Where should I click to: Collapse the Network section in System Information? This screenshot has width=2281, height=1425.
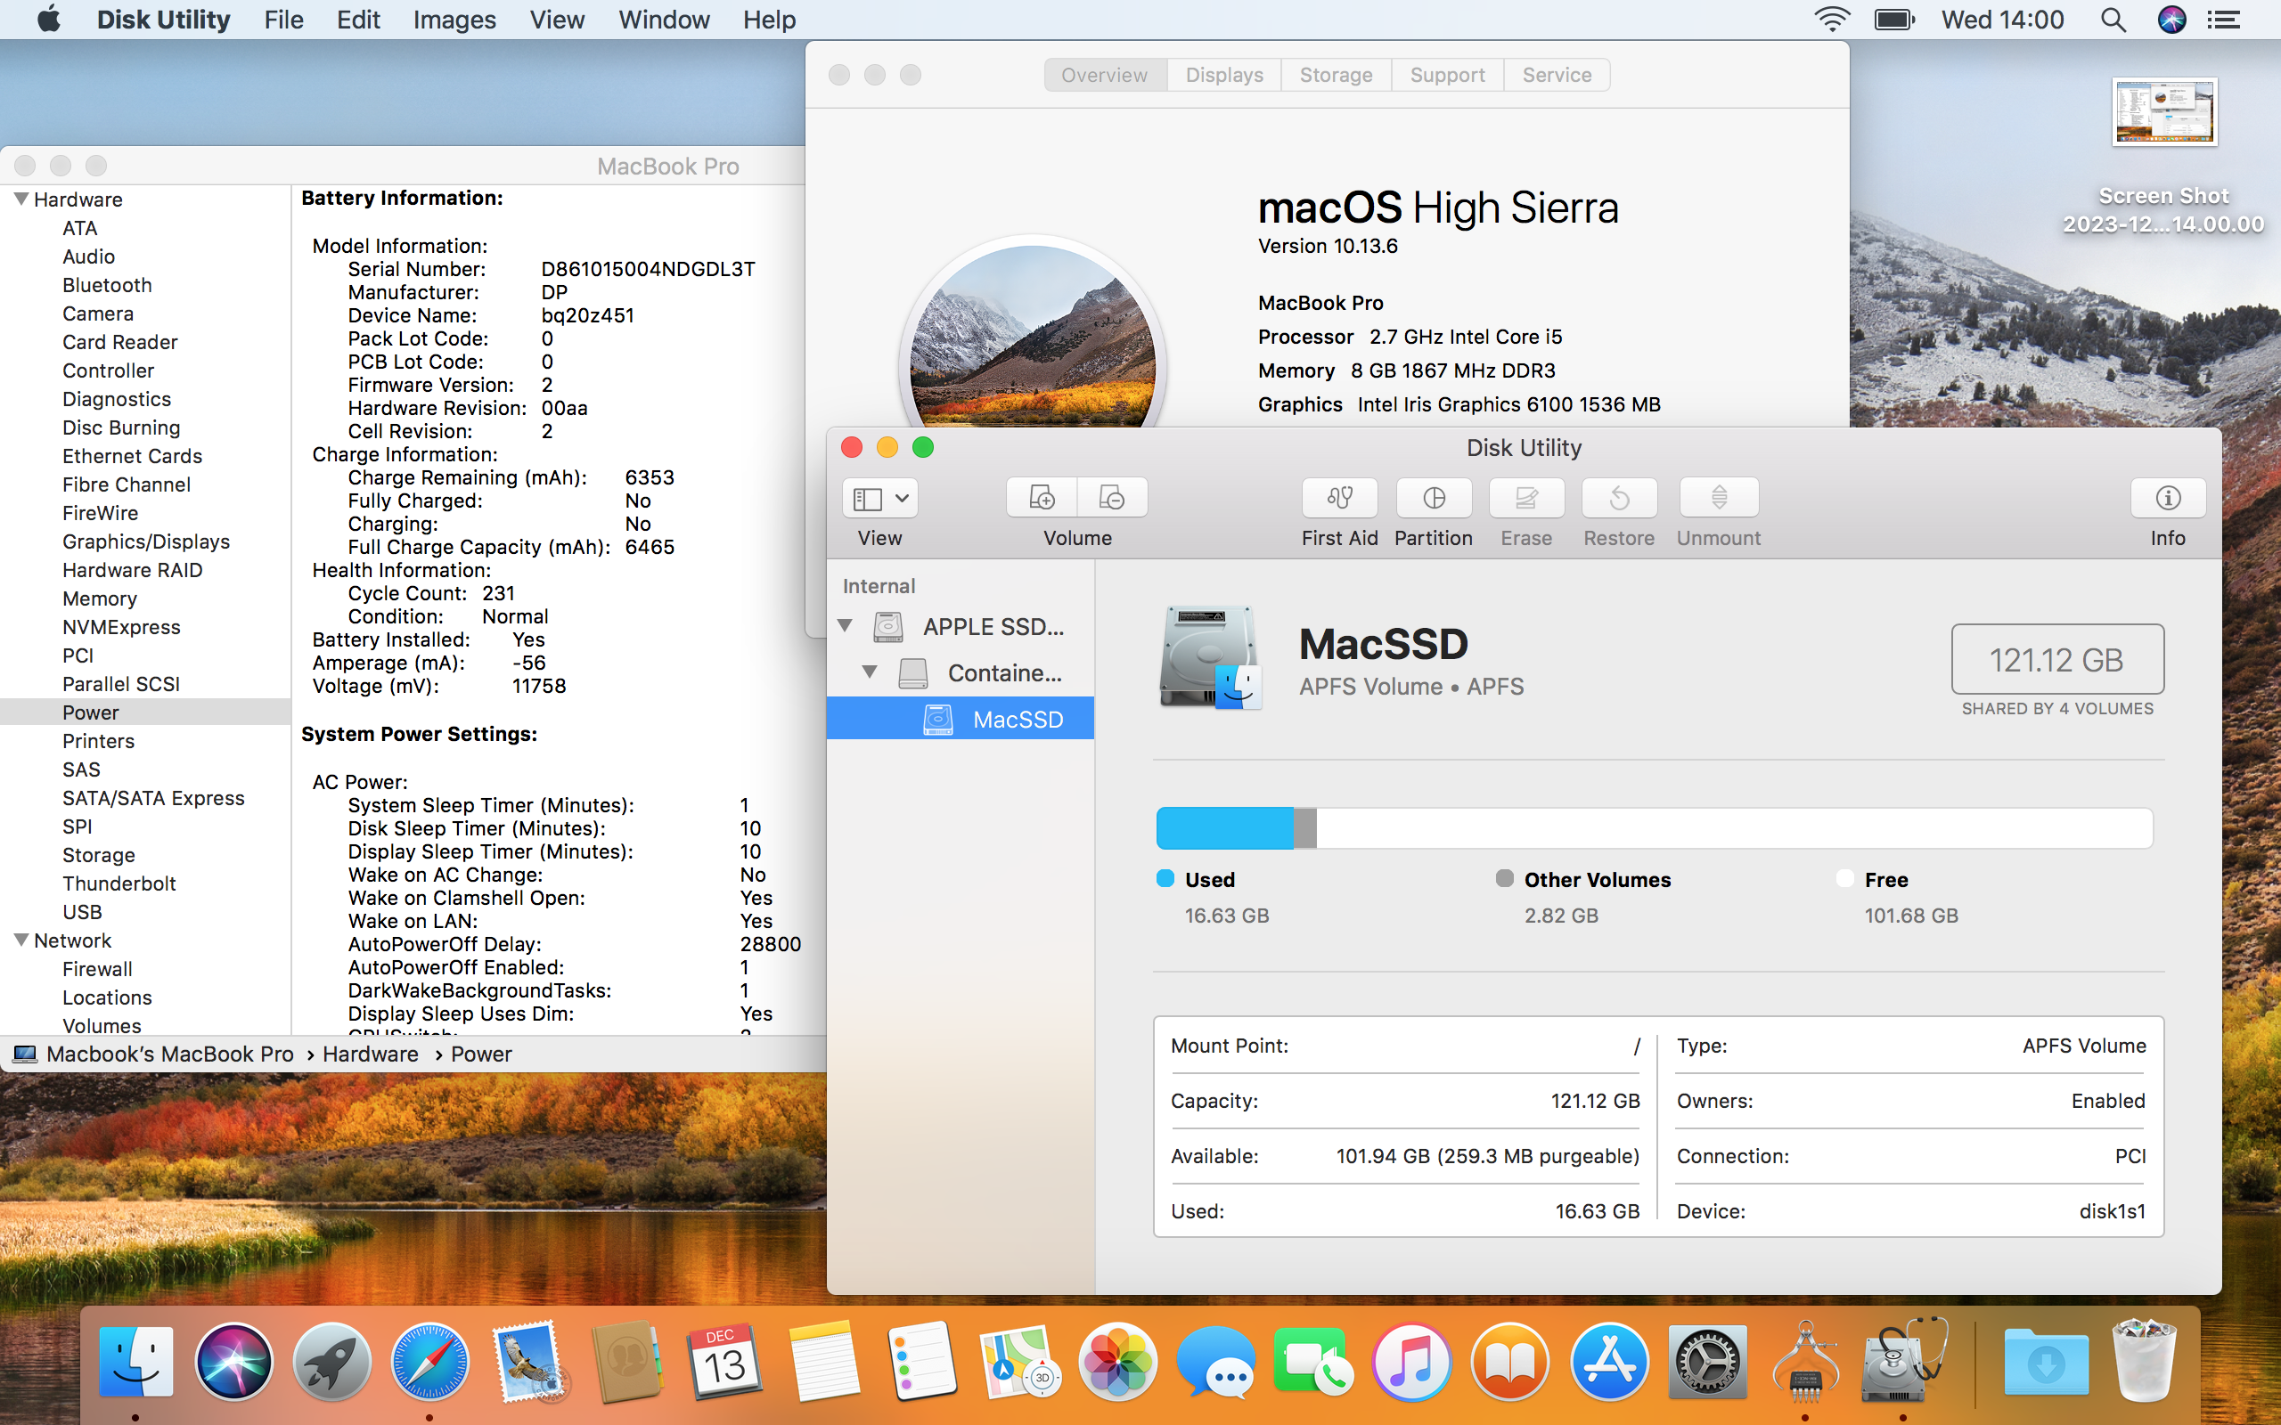tap(20, 940)
